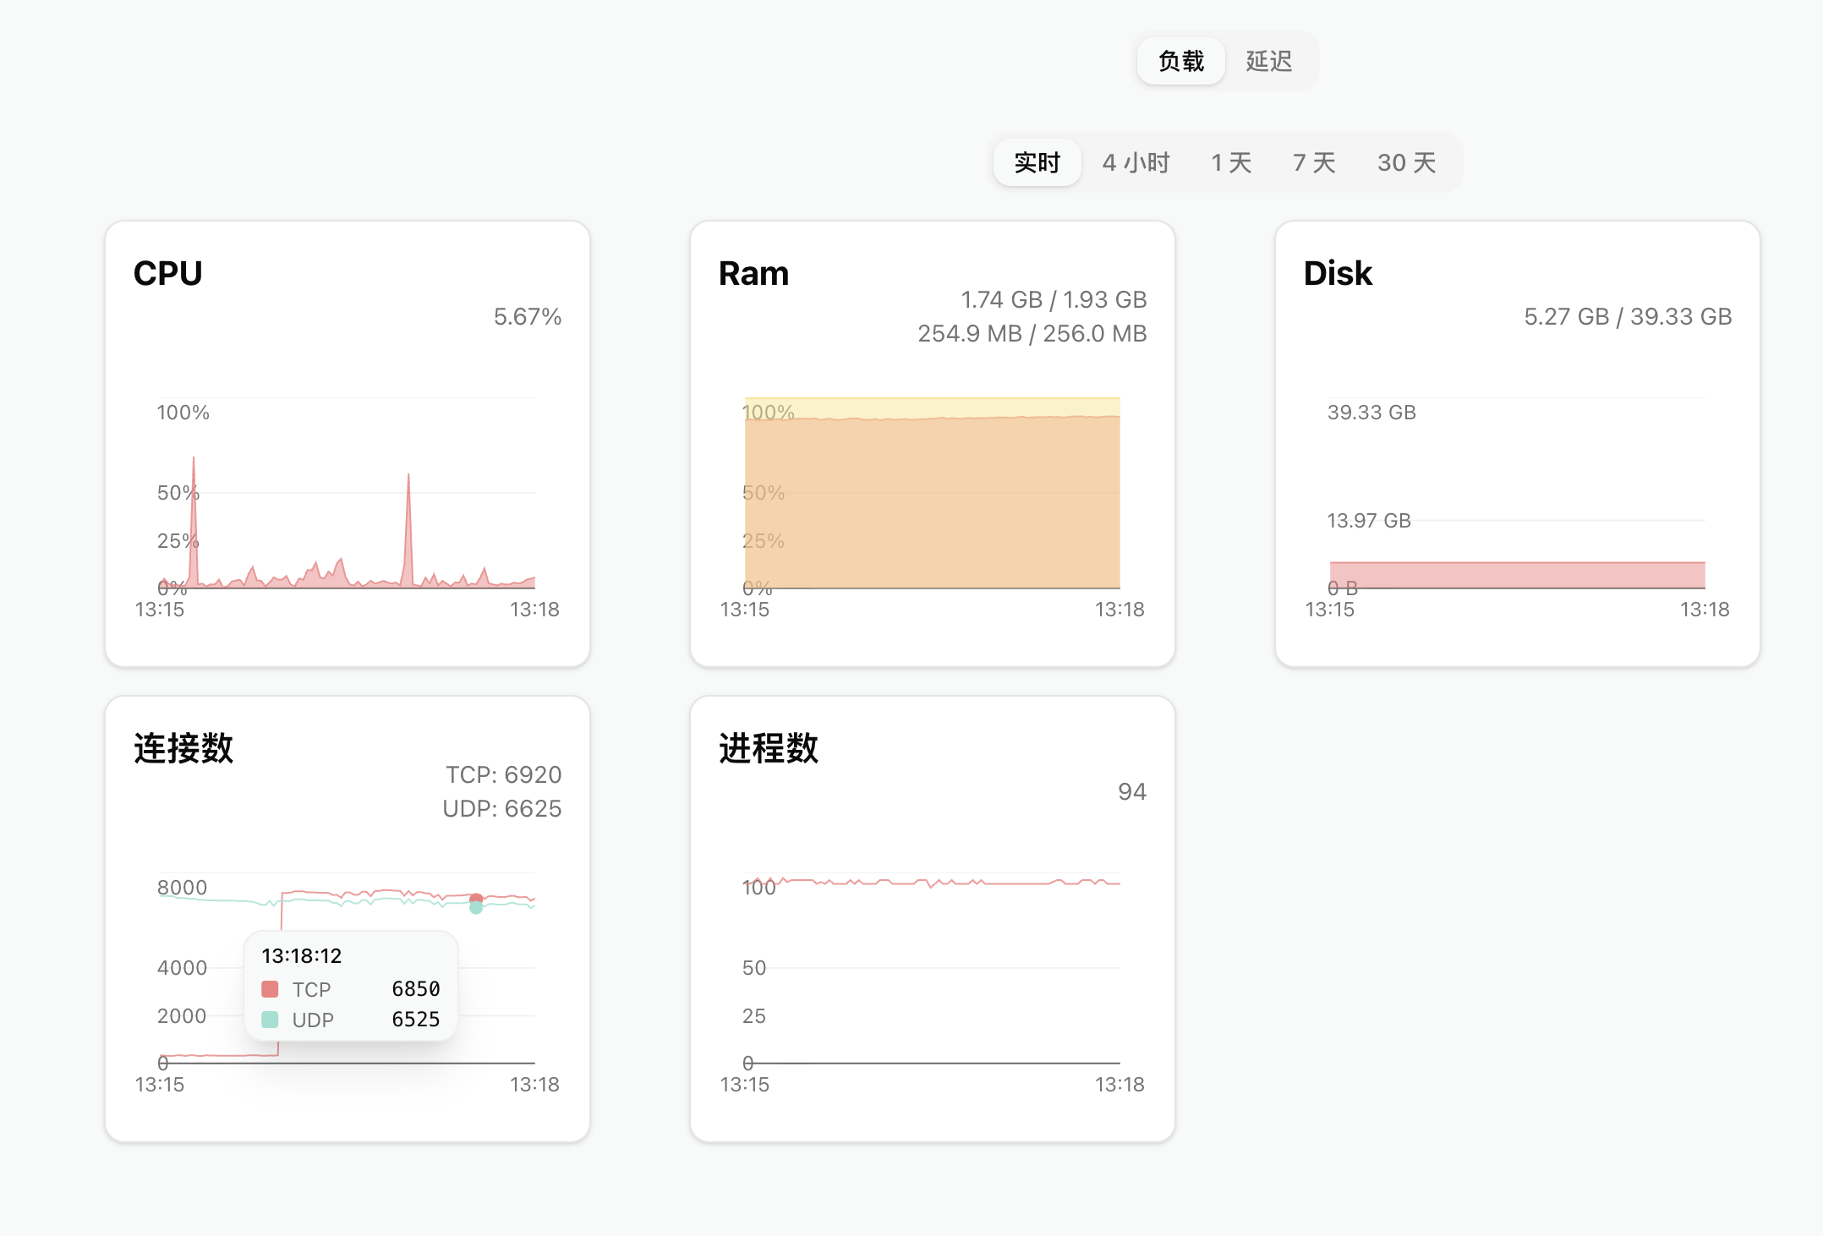Switch to the 延迟 tab
Viewport: 1823px width, 1236px height.
[1268, 61]
